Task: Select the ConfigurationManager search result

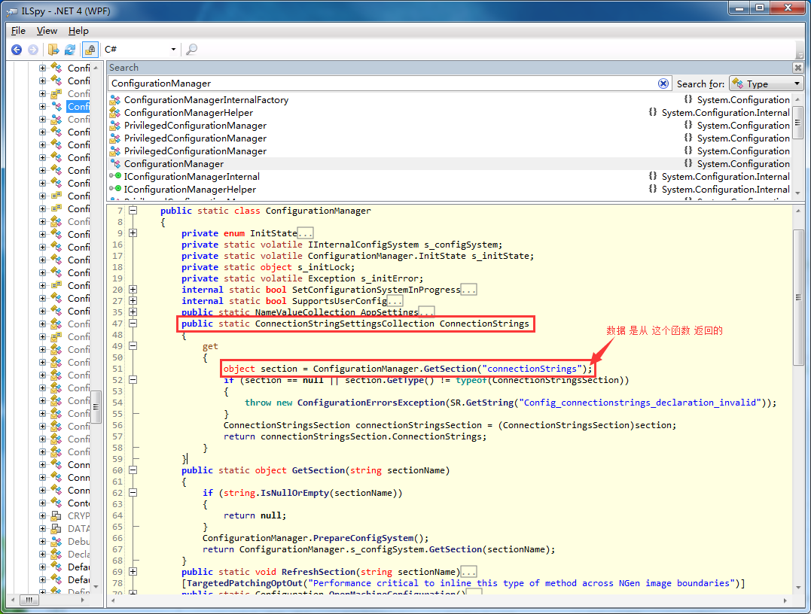Action: pyautogui.click(x=174, y=164)
